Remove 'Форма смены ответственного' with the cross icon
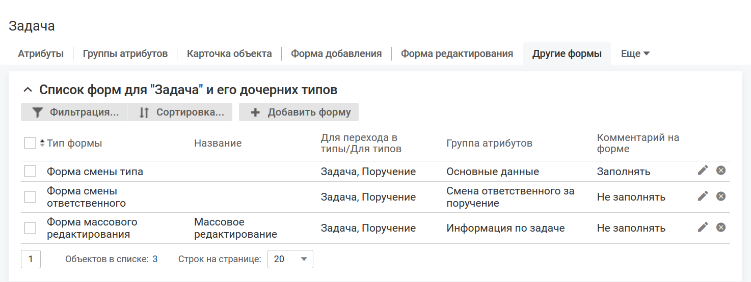751x282 pixels. (x=721, y=196)
